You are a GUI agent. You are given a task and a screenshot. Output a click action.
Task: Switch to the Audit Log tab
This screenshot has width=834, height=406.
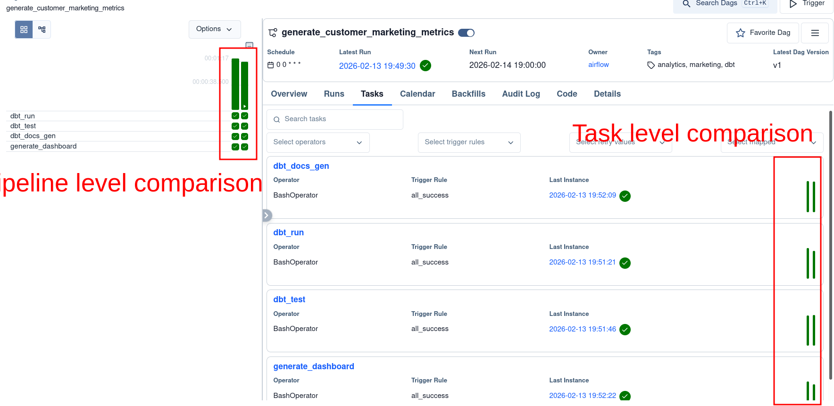(x=521, y=94)
